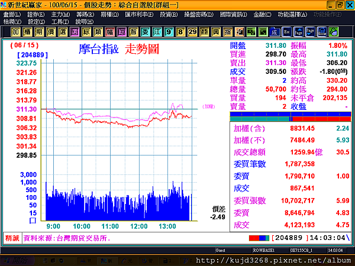Click the Page Down toolbar icon
355x266 pixels.
(x=310, y=32)
